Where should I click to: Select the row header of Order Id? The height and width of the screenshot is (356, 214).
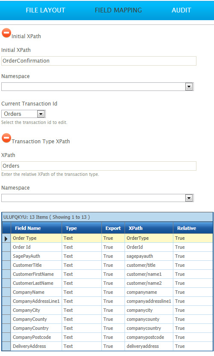6,247
